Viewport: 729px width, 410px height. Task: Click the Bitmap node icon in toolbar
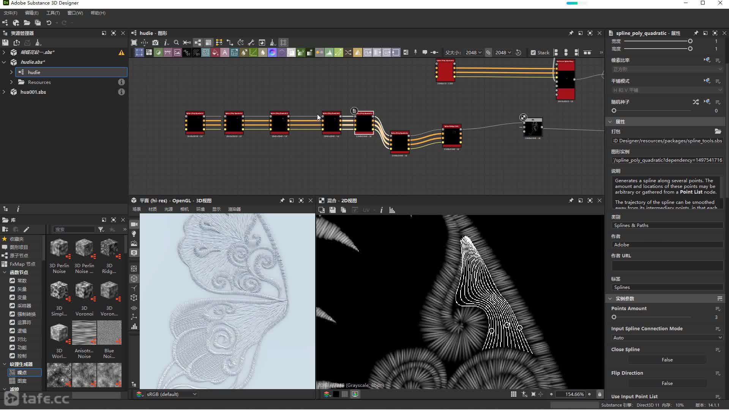pos(177,53)
